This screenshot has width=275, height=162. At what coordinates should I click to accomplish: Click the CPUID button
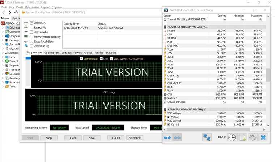116,138
